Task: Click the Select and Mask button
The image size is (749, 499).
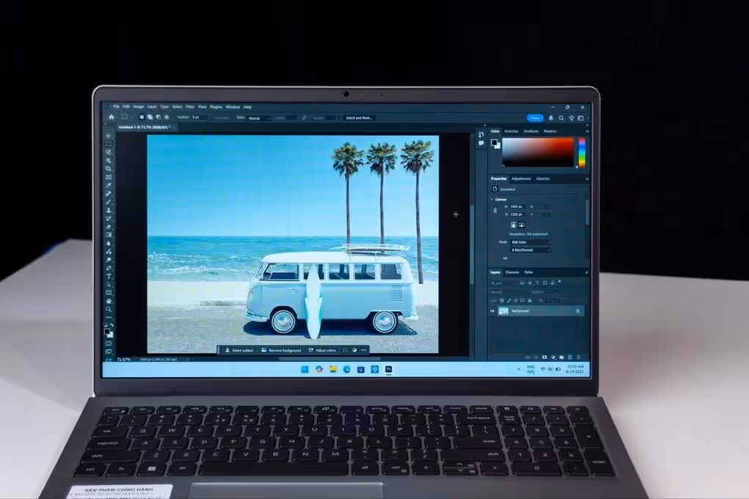Action: 359,118
